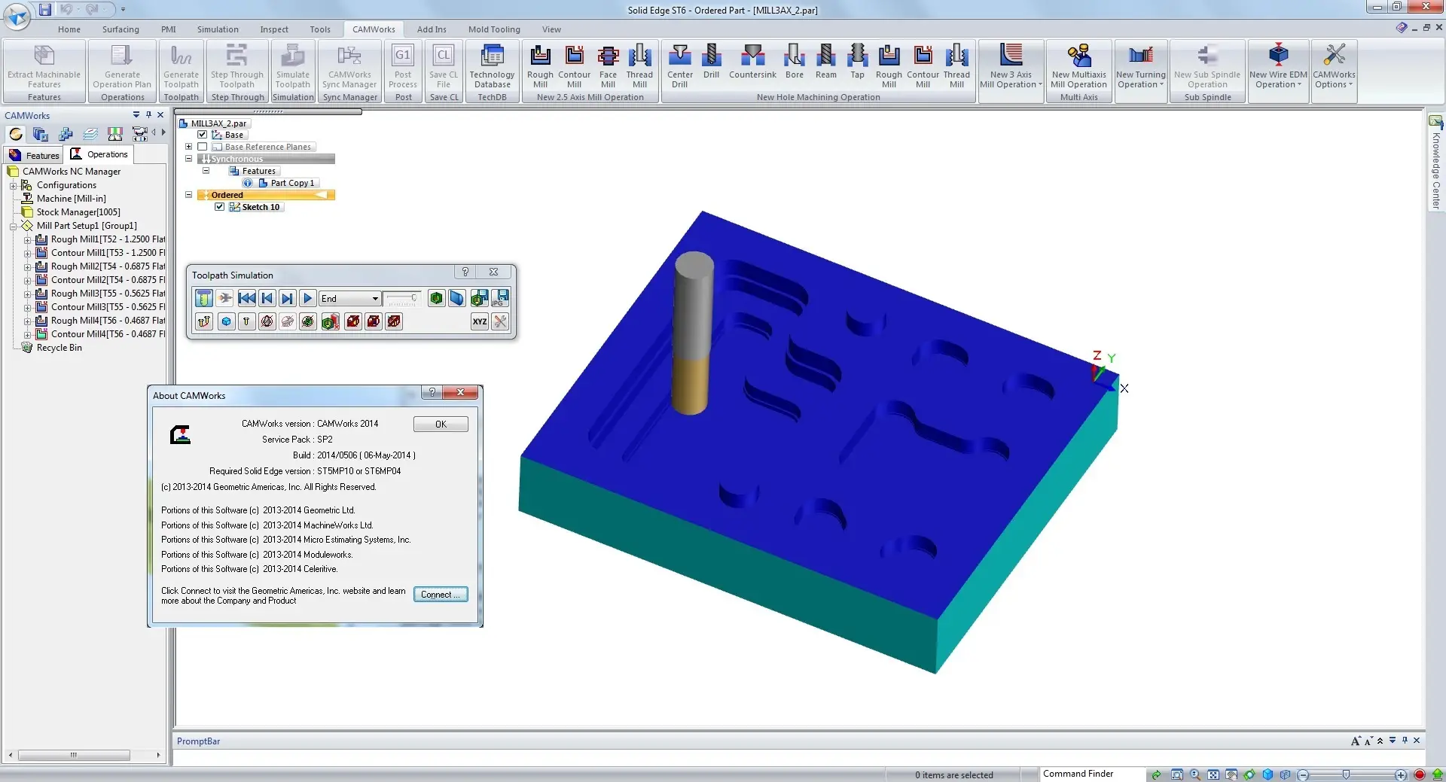Play the toolpath simulation
Viewport: 1446px width, 782px height.
tap(307, 298)
